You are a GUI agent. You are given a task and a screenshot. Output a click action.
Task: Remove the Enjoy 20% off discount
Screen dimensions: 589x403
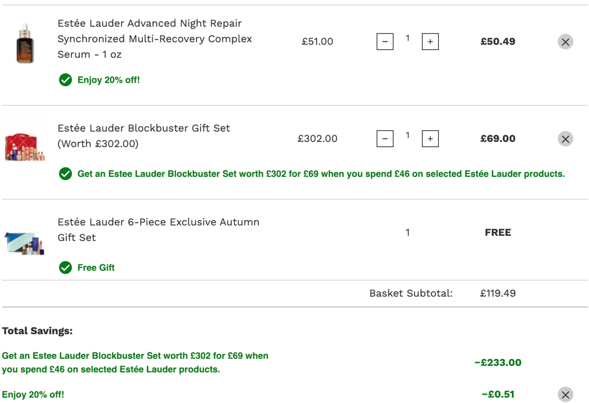click(x=565, y=395)
